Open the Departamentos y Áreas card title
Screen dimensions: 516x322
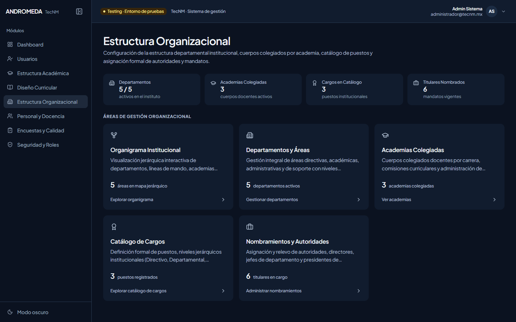(x=278, y=150)
